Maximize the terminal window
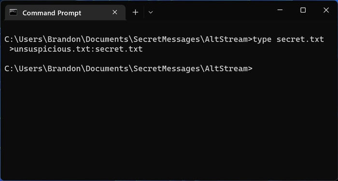This screenshot has height=181, width=338. [x=303, y=10]
